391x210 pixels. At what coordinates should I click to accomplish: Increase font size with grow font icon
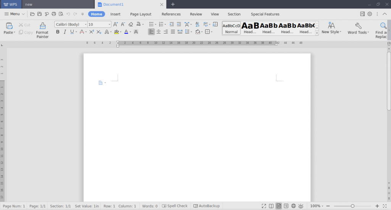[115, 24]
